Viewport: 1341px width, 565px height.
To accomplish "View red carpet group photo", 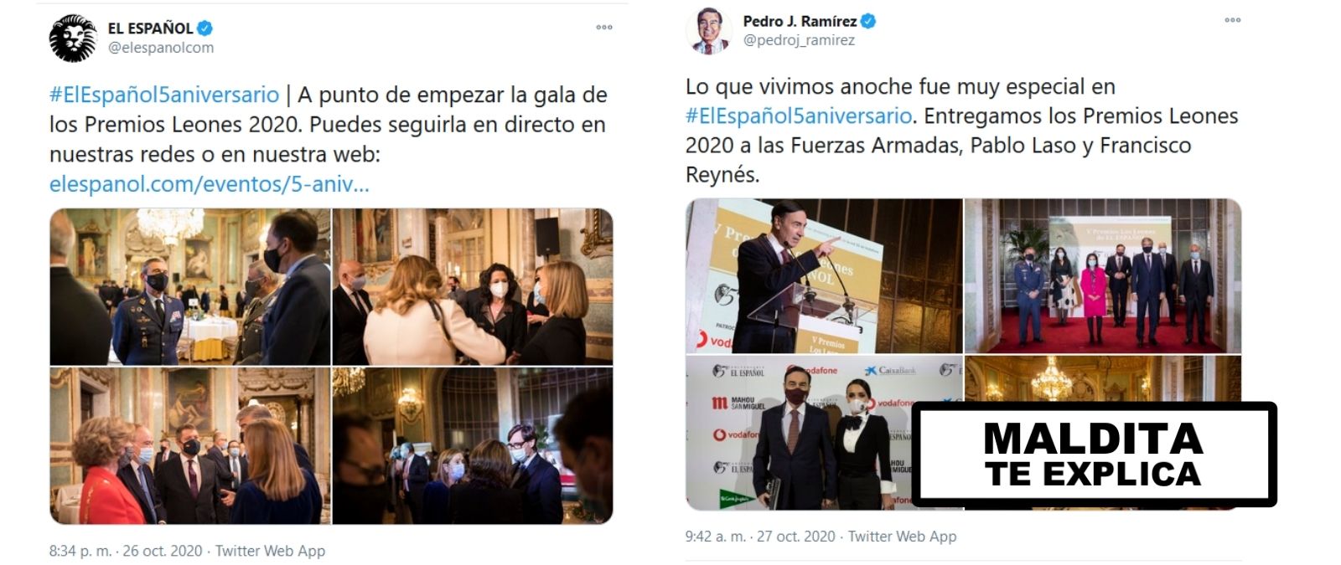I will click(x=1103, y=275).
